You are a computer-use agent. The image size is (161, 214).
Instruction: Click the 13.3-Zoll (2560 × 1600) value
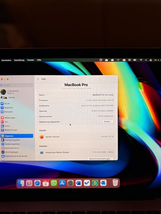point(103,152)
